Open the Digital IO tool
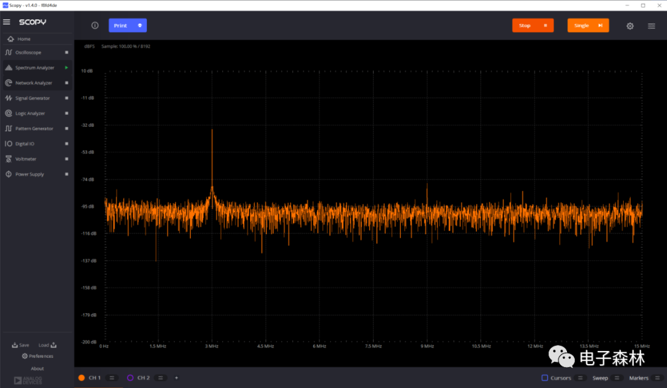Viewport: 667px width, 388px height. click(37, 144)
